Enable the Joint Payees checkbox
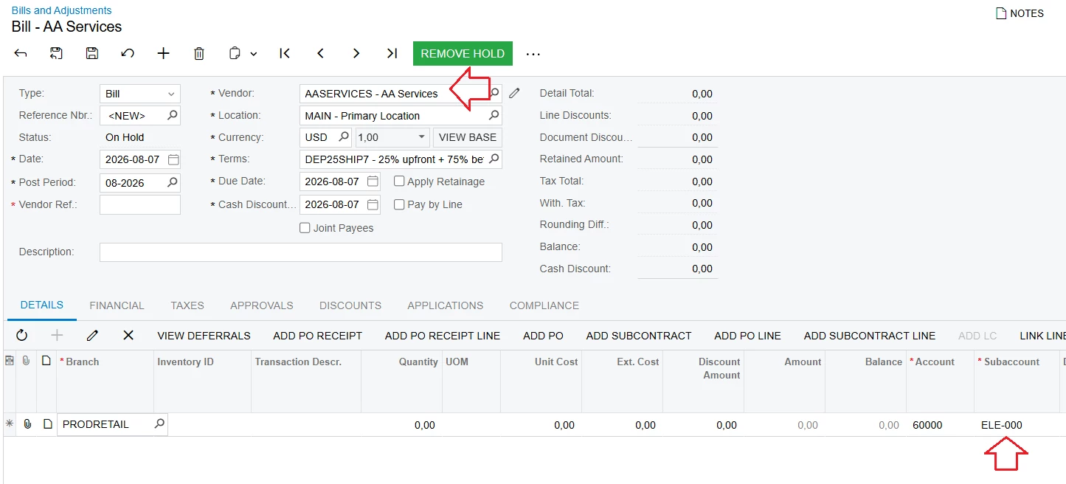Viewport: 1066px width, 484px height. pyautogui.click(x=305, y=228)
